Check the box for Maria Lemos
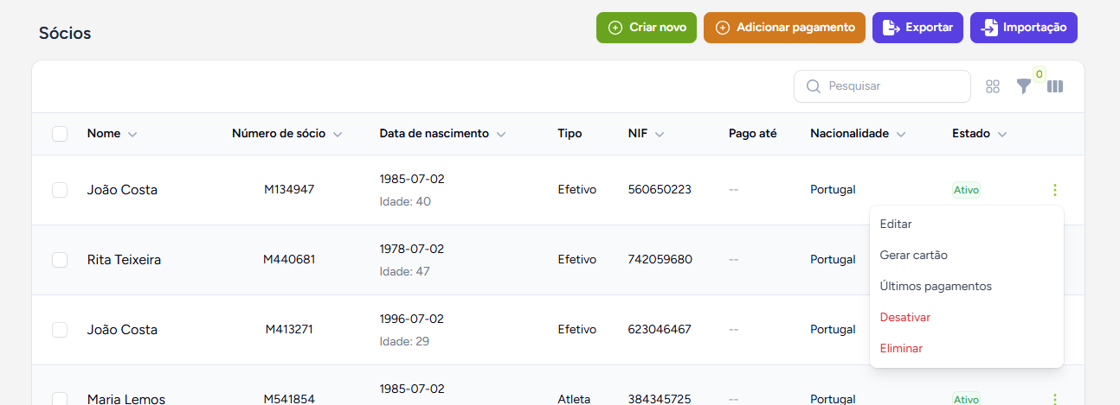This screenshot has width=1120, height=405. pos(60,399)
